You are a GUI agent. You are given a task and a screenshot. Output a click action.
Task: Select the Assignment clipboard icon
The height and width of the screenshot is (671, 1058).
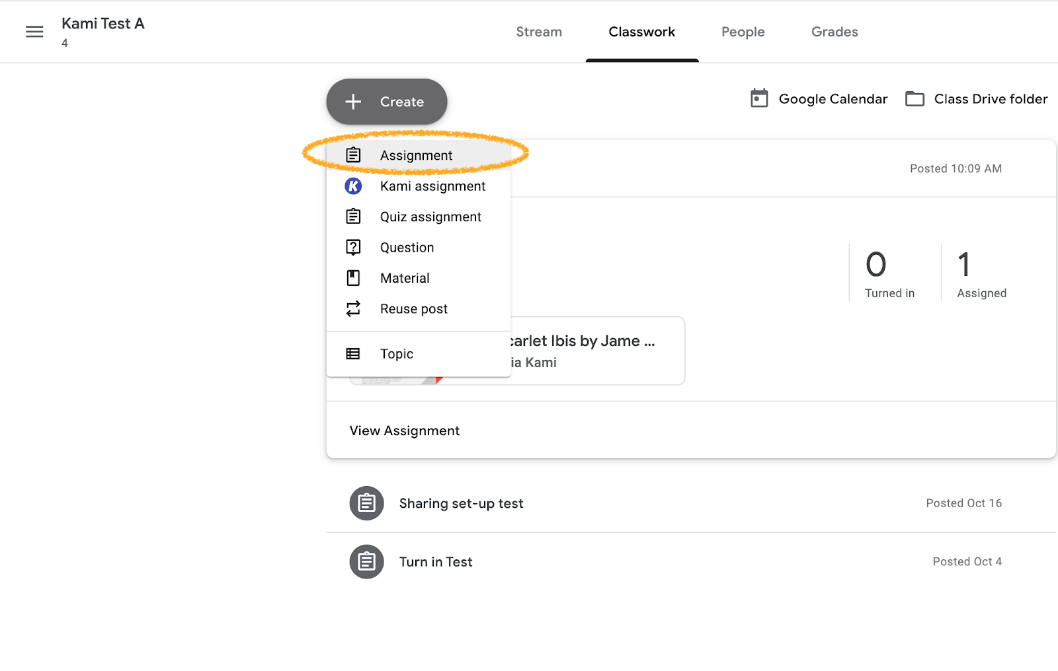(x=353, y=155)
